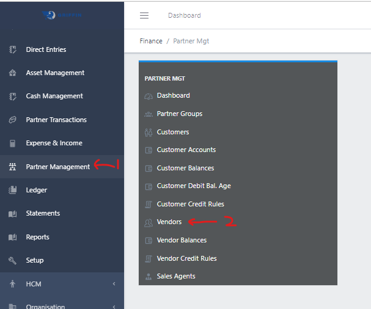This screenshot has height=309, width=371.
Task: Click the Sales Agents person icon
Action: 149,277
